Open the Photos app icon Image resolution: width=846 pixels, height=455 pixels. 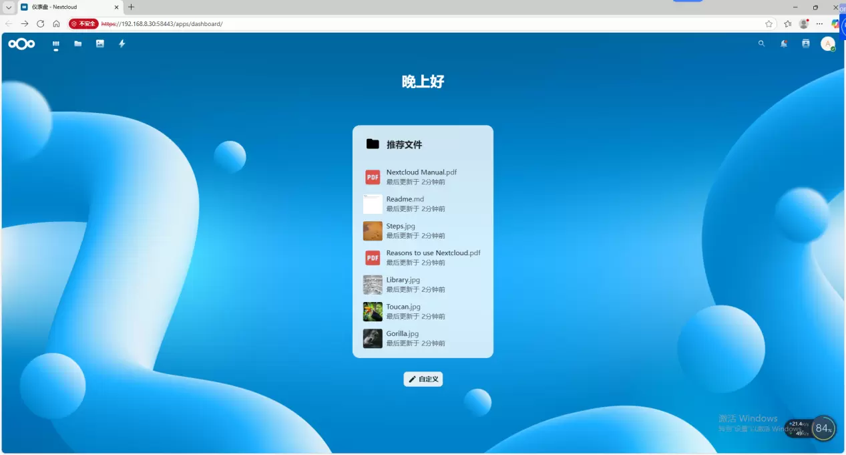(100, 44)
